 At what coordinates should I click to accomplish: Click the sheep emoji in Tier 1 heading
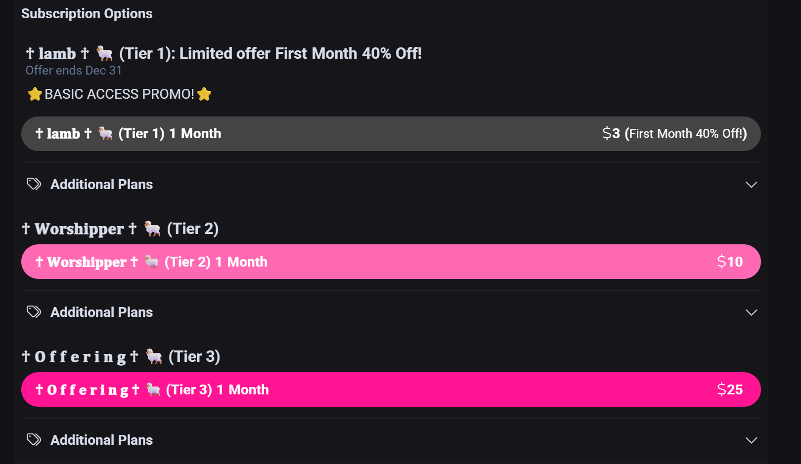pyautogui.click(x=104, y=53)
